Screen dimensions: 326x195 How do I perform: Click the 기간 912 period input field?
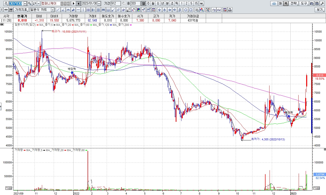[115, 4]
